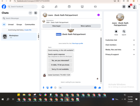Image resolution: width=140 pixels, height=106 pixels.
Task: Open the Facebook menu grid icon
Action: click(x=124, y=7)
